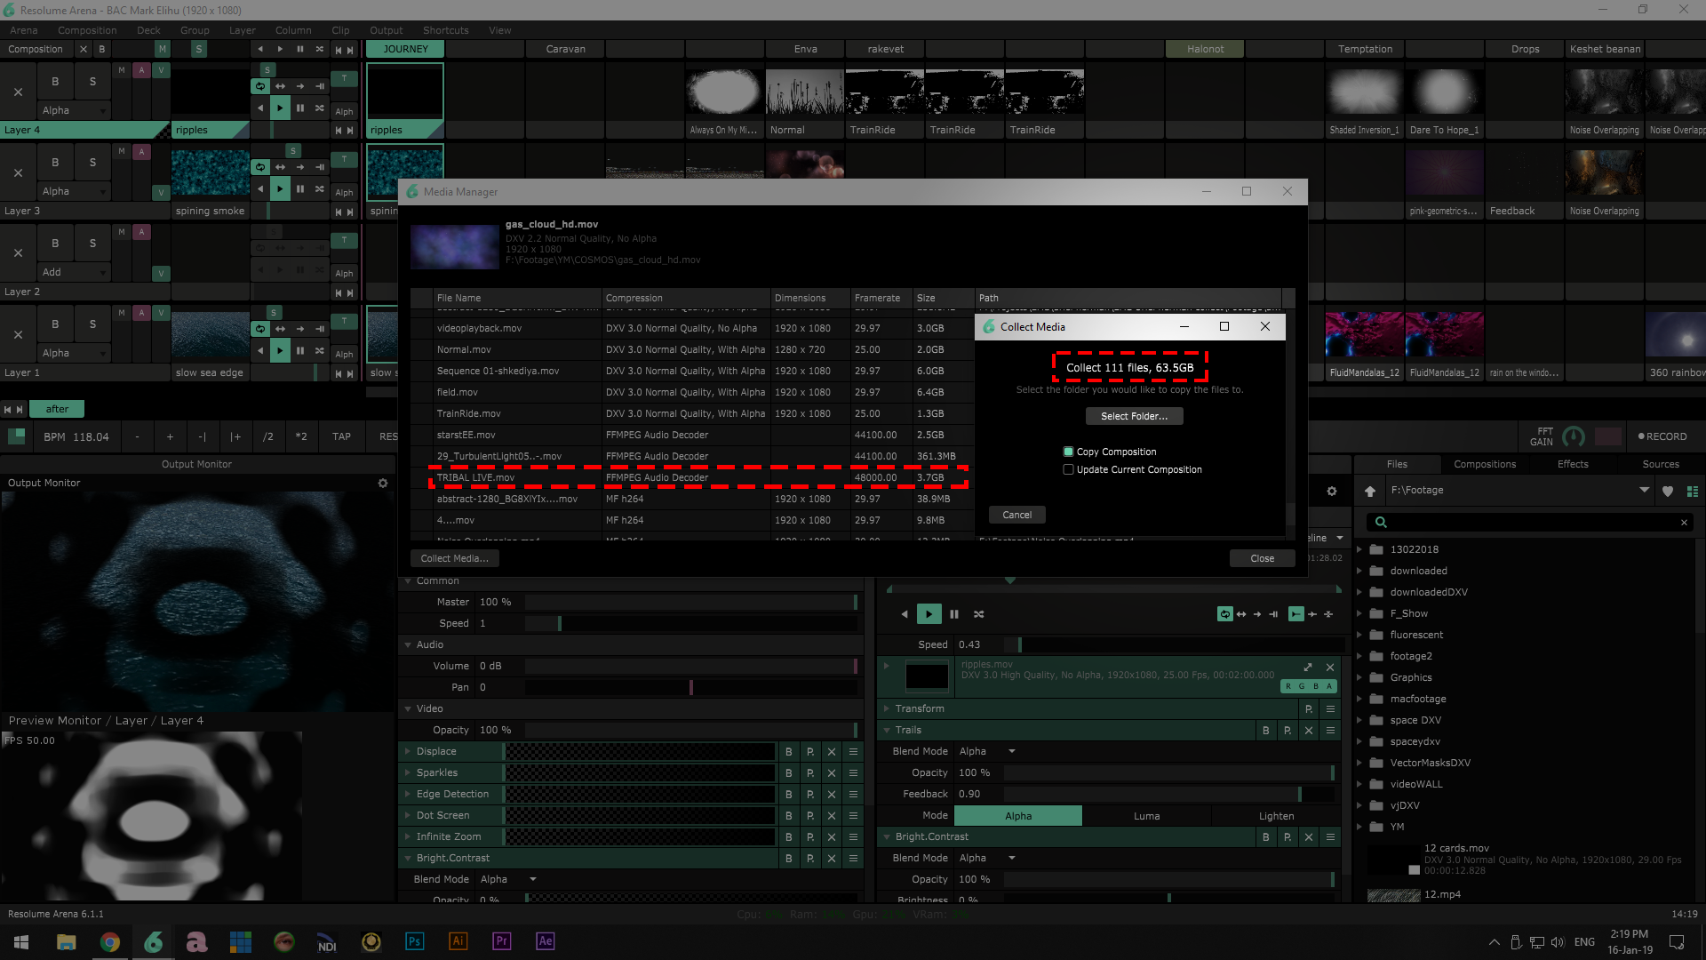Expand the VectorMasksDXV folder

[1359, 763]
